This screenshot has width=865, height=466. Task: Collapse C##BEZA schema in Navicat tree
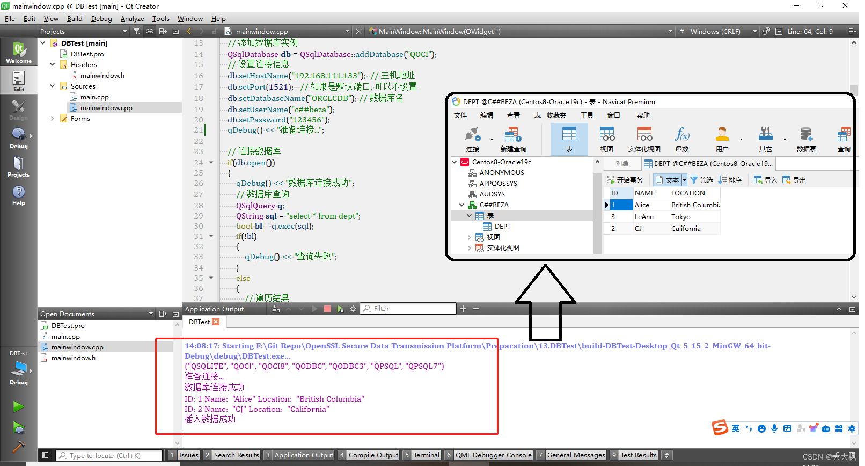[x=462, y=205]
